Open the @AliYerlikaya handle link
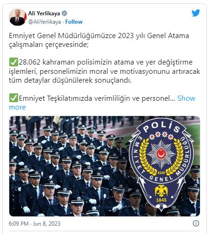The image size is (212, 234). pyautogui.click(x=45, y=22)
